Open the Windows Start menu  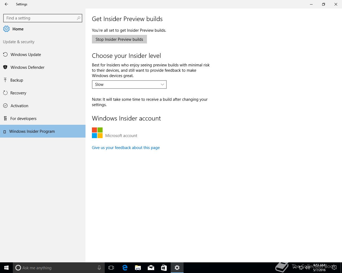(x=6, y=268)
